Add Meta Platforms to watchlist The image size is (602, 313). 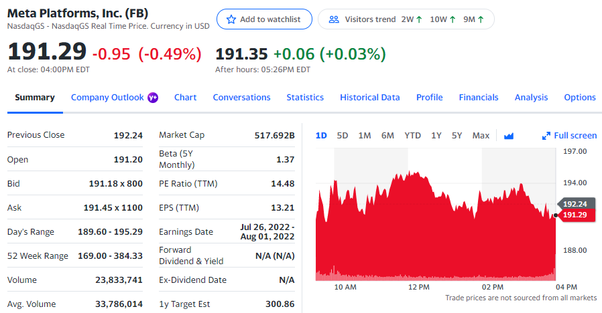(264, 19)
